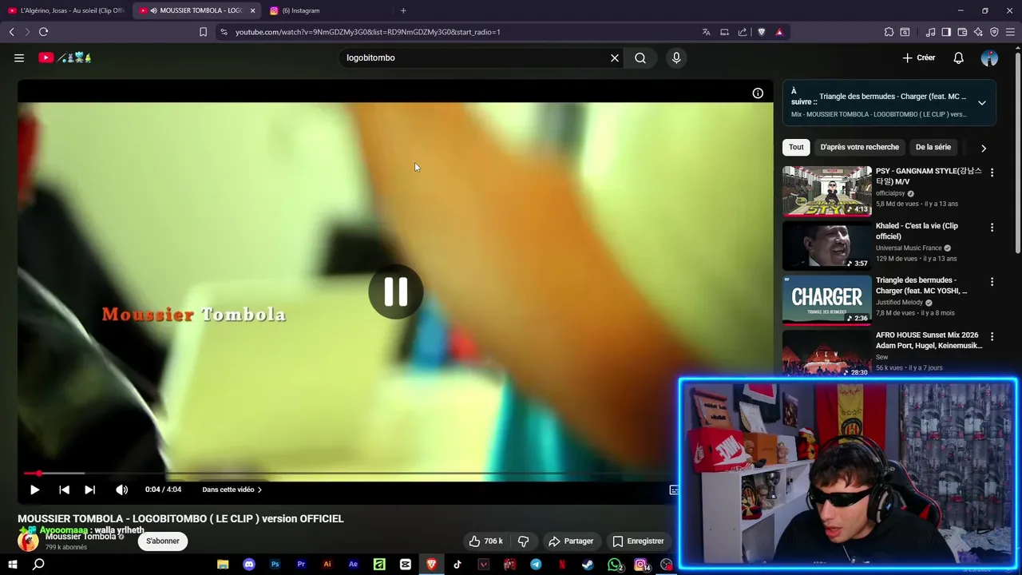Toggle the large center pause overlay
This screenshot has height=575, width=1022.
tap(395, 291)
